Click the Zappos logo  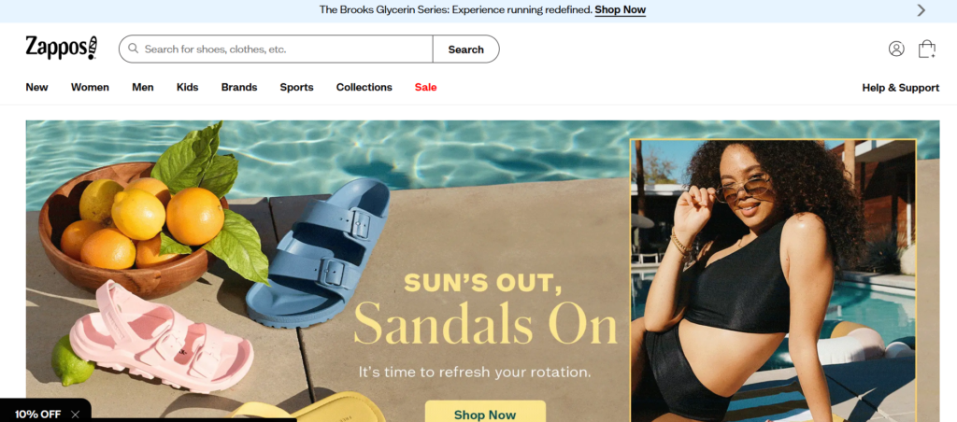point(62,48)
